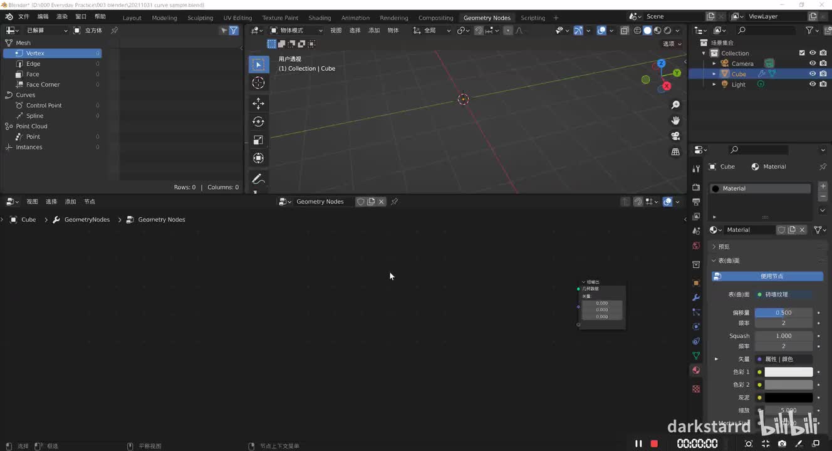
Task: Open the Scene properties tab
Action: [696, 231]
